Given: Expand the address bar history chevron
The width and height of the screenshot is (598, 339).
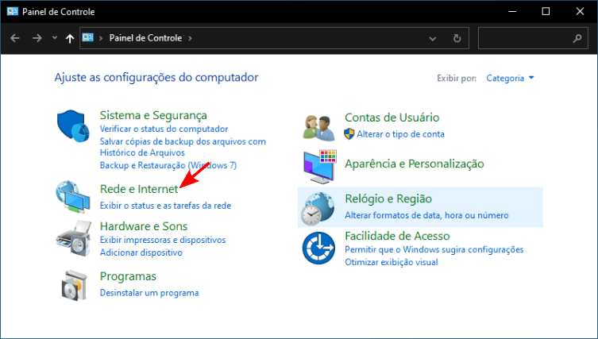Looking at the screenshot, I should point(433,39).
